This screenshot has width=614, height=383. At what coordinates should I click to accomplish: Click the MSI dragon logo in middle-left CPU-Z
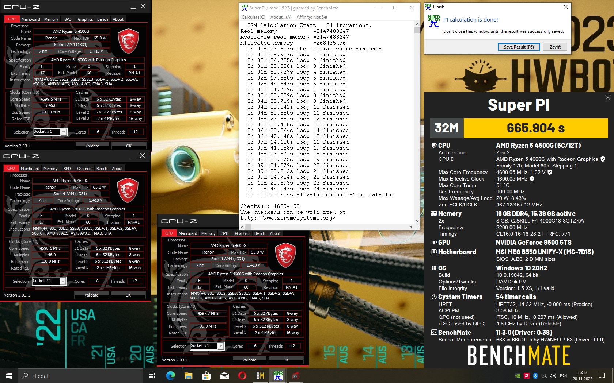click(x=128, y=190)
